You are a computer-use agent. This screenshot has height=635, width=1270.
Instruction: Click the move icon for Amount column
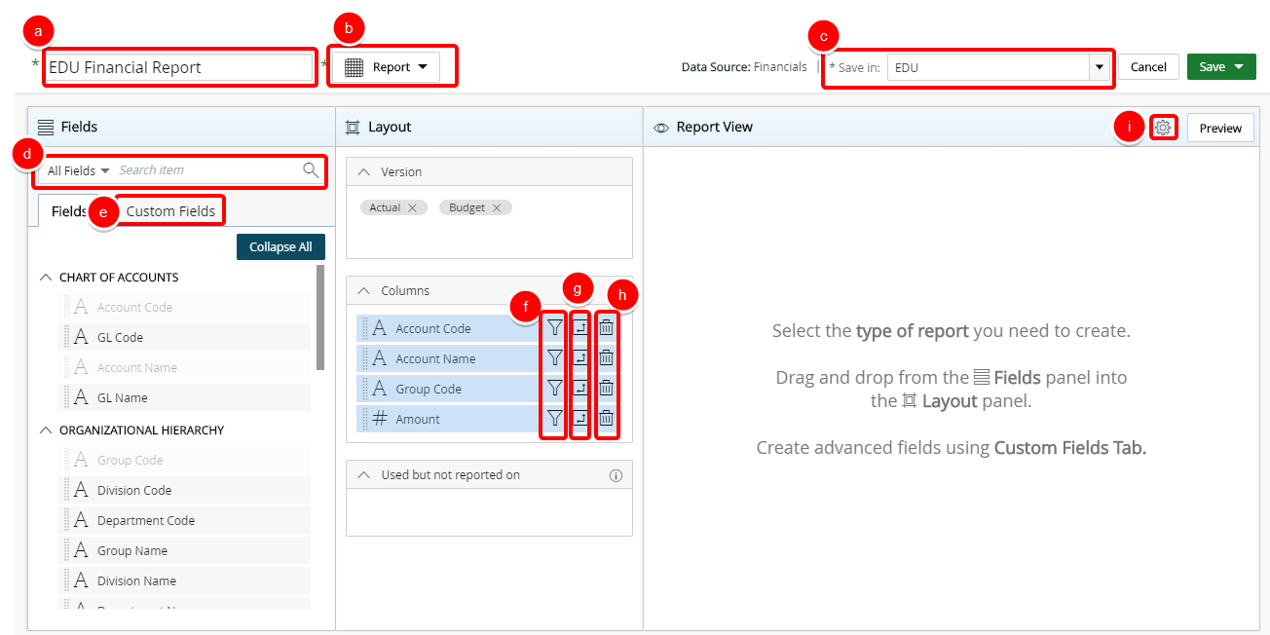pyautogui.click(x=580, y=419)
